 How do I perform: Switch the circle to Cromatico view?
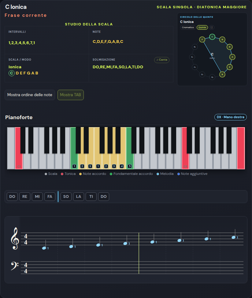188,27
